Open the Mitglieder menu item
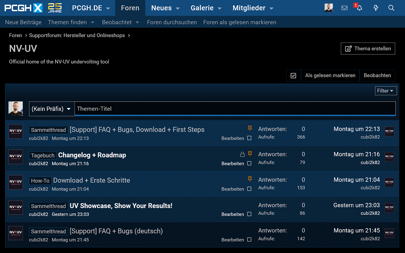The height and width of the screenshot is (253, 405). (x=249, y=8)
